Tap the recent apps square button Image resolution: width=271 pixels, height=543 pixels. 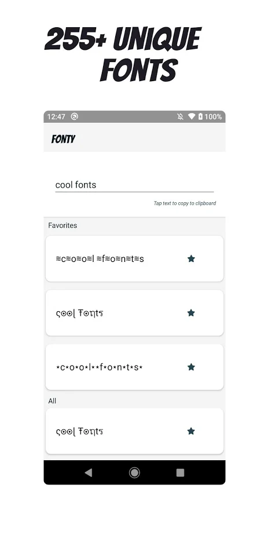click(x=180, y=473)
